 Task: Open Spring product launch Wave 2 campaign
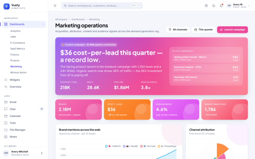(206, 58)
